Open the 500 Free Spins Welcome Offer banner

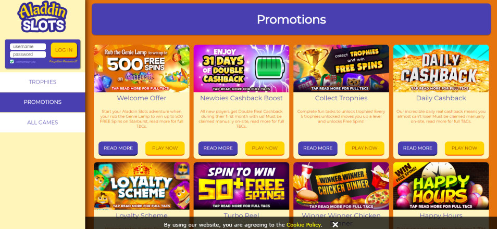pyautogui.click(x=141, y=68)
